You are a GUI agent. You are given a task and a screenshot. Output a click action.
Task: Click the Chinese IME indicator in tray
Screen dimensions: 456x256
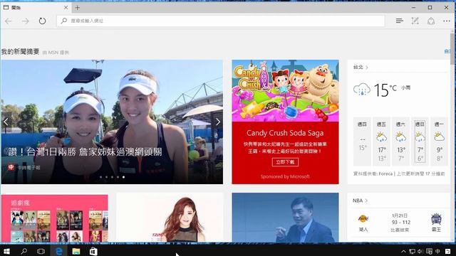click(437, 251)
